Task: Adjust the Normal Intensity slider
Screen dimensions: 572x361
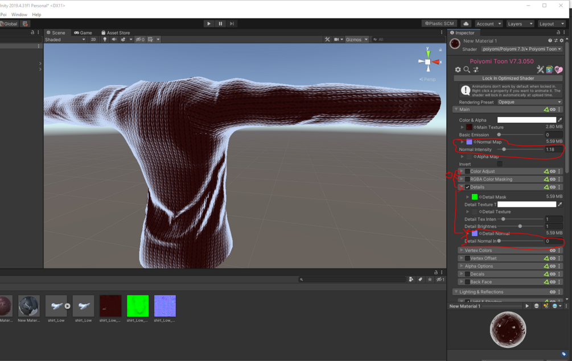Action: [x=521, y=150]
